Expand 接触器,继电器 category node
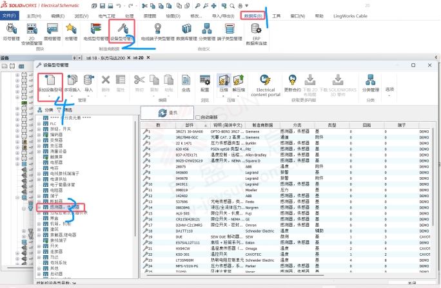Viewport: 441px width, 288px height. [x=39, y=235]
